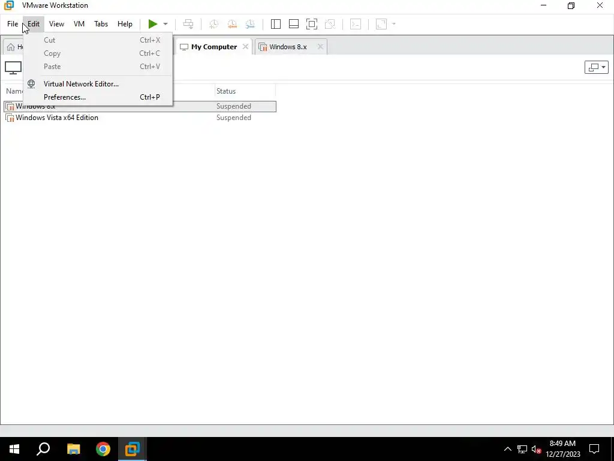
Task: Open the Windows Start menu
Action: point(14,449)
